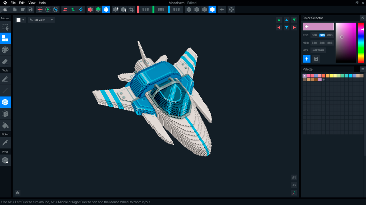366x205 pixels.
Task: Open the File menu
Action: (x=13, y=3)
